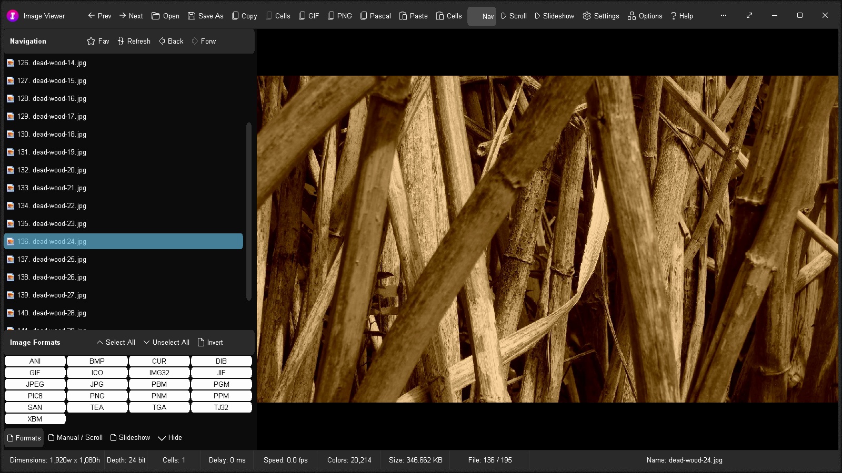Image resolution: width=842 pixels, height=473 pixels.
Task: Open a file with the Open button
Action: pos(165,16)
